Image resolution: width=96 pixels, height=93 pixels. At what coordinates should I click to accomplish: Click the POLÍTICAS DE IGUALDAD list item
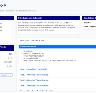click(x=50, y=61)
